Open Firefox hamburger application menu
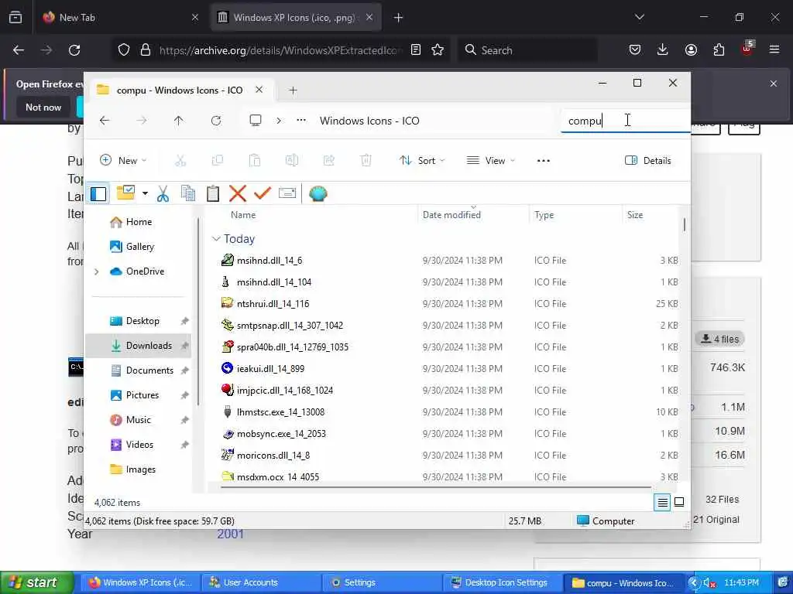Screen dimensions: 793x594 point(774,49)
